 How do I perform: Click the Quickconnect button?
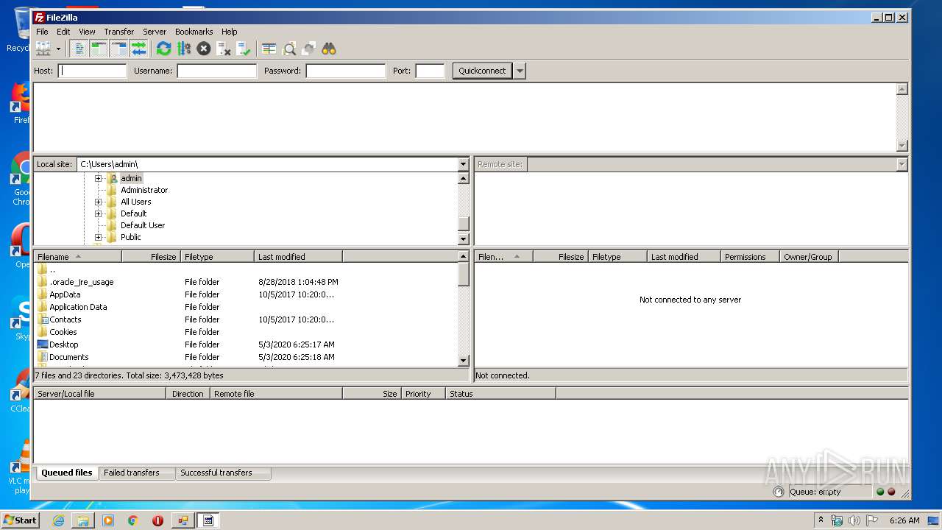point(482,71)
